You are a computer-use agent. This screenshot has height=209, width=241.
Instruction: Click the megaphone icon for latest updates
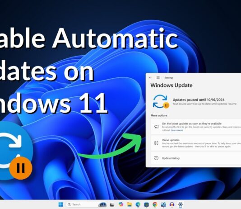click(x=156, y=127)
